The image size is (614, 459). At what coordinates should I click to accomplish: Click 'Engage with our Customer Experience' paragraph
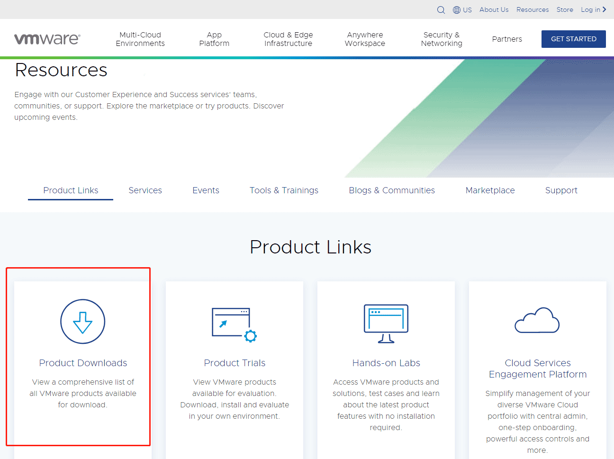point(149,106)
